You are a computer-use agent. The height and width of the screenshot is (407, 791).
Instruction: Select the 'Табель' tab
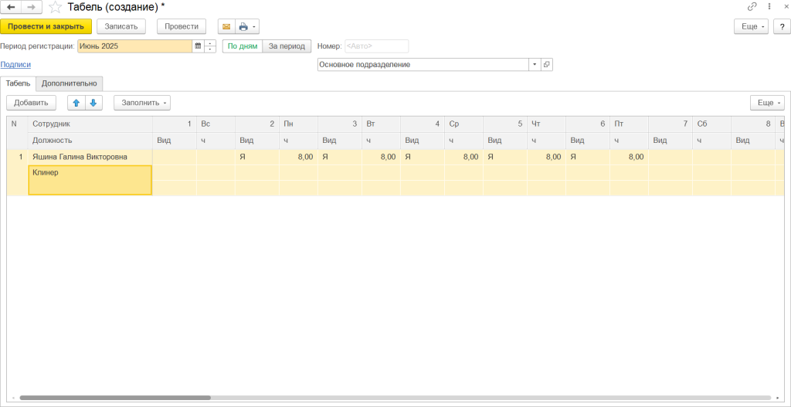[x=18, y=83]
